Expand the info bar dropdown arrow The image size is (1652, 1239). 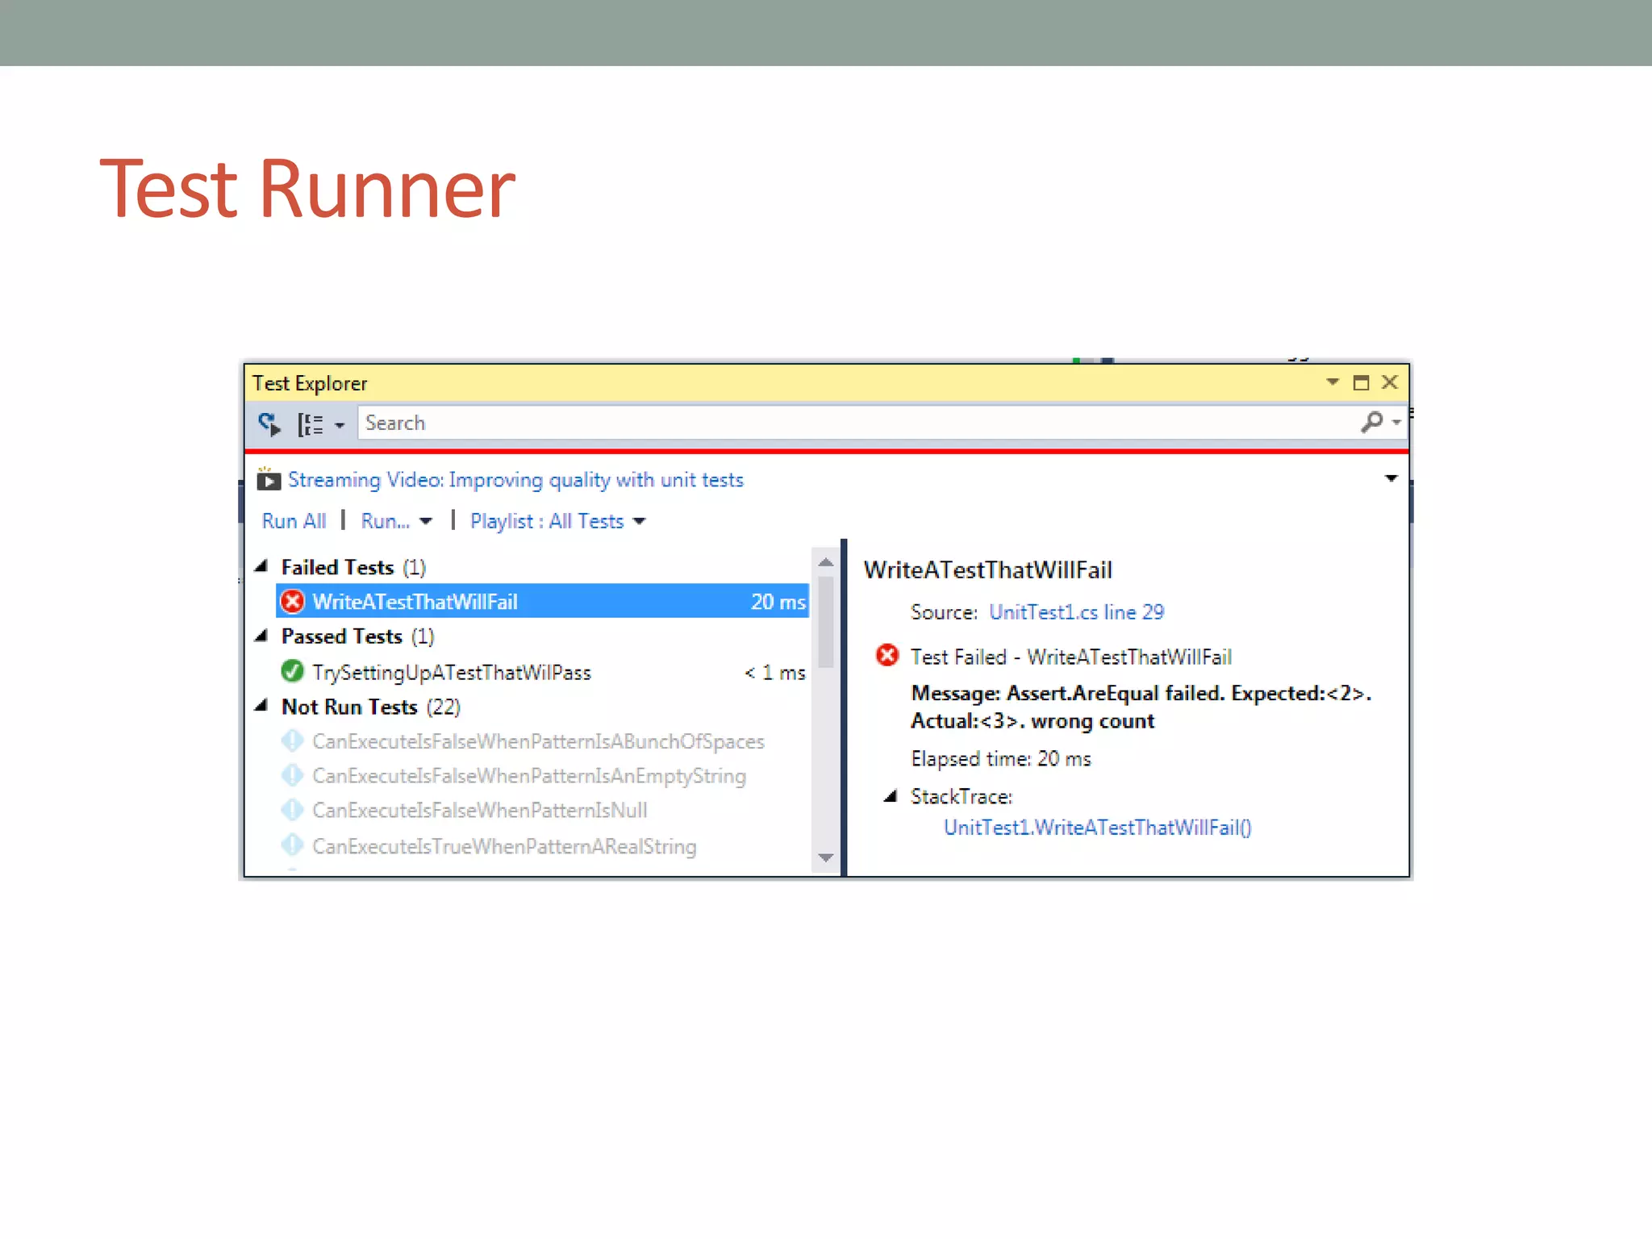[x=1391, y=478]
